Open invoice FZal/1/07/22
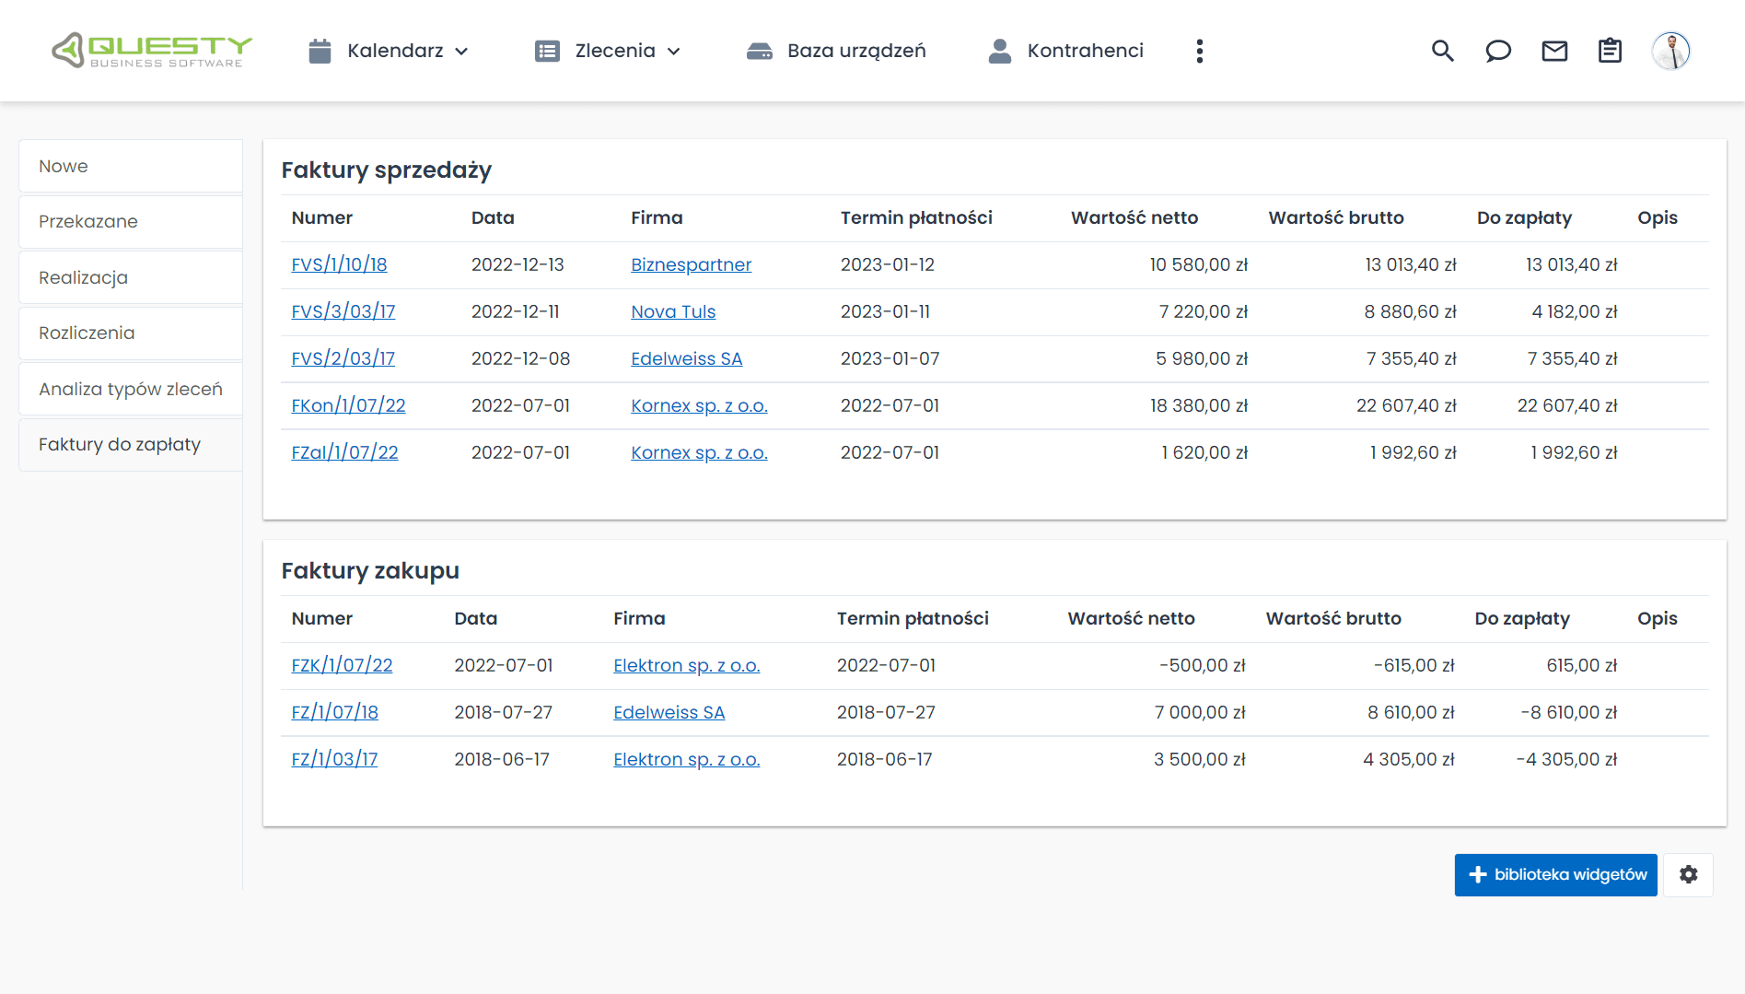 coord(344,452)
